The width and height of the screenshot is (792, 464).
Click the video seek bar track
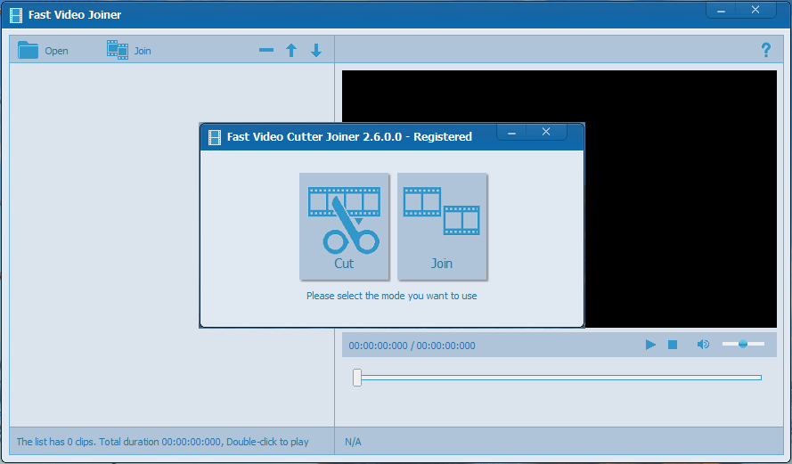click(x=561, y=377)
